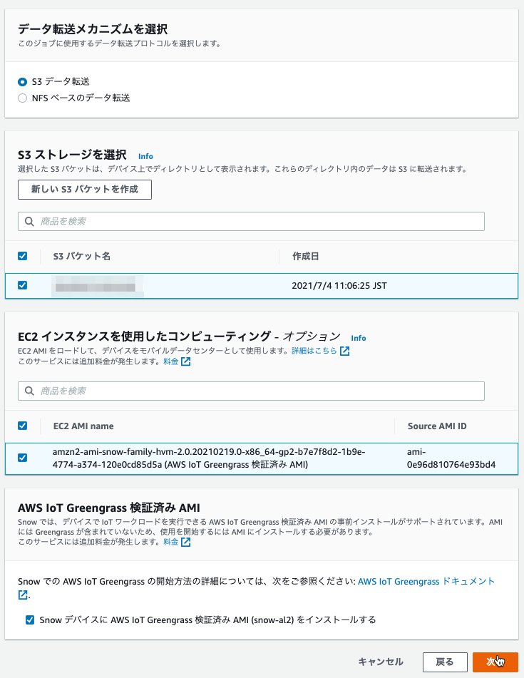Click the 新しい S3 バケットを作成 button
This screenshot has height=678, width=524.
click(85, 190)
